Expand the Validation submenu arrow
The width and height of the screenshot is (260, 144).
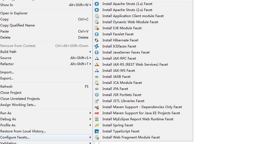(90, 143)
